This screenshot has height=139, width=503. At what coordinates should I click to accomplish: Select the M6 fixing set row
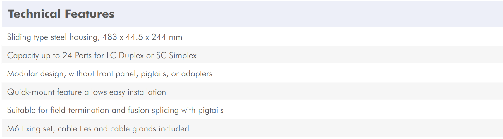(252, 128)
